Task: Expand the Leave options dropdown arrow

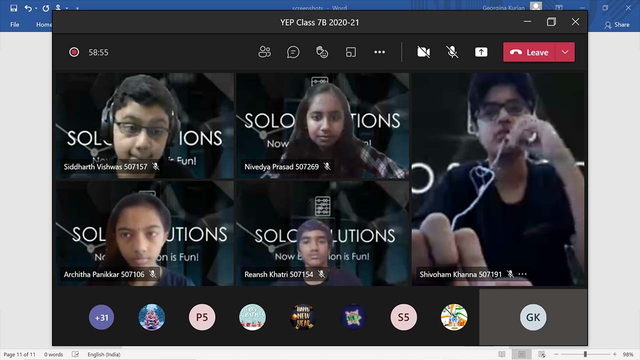Action: pyautogui.click(x=565, y=52)
